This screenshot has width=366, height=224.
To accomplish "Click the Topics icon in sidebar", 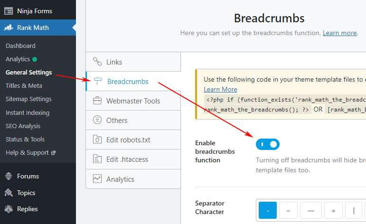I will click(x=9, y=193).
